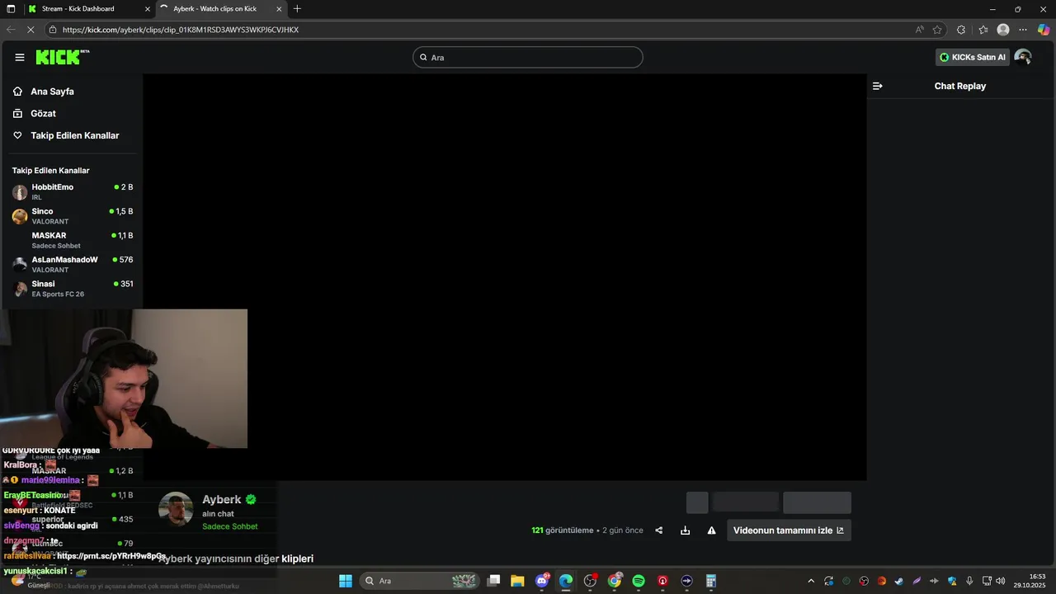Show hidden system tray icons
Viewport: 1056px width, 594px height.
811,581
